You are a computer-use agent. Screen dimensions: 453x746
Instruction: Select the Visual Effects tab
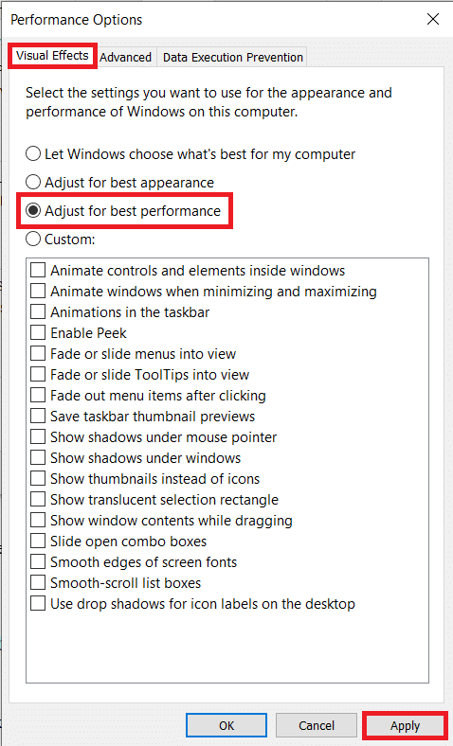pos(52,56)
